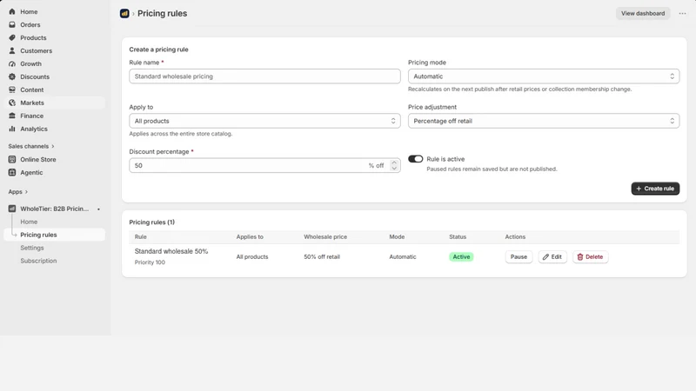This screenshot has height=391, width=696.
Task: Select Pricing rules in app submenu
Action: 54,235
